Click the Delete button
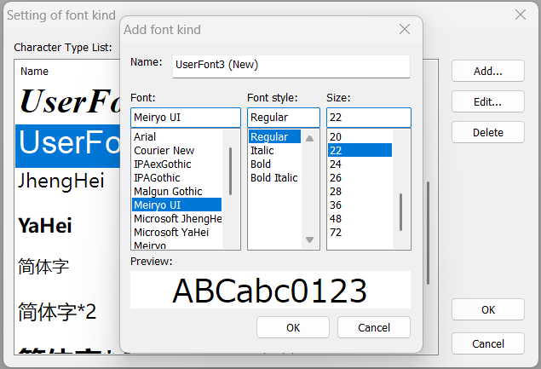The image size is (541, 369). 487,133
